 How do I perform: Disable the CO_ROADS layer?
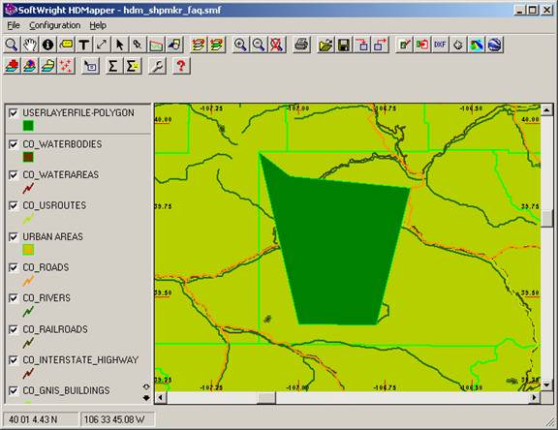(14, 267)
